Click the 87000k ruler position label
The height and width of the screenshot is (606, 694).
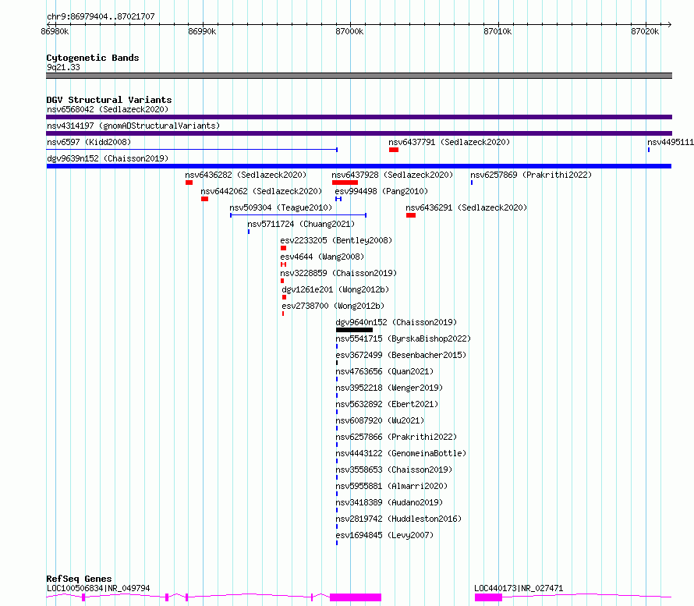coord(349,31)
